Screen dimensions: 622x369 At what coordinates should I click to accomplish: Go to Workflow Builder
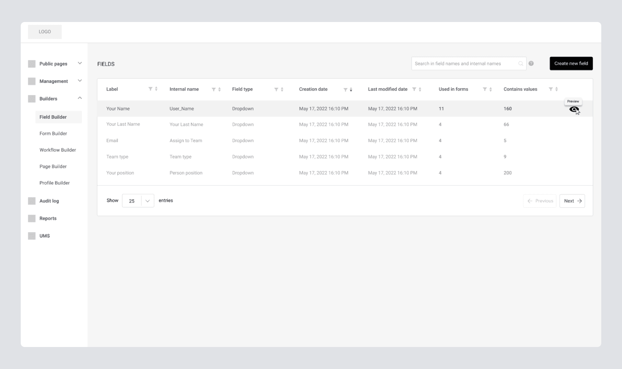click(x=58, y=150)
